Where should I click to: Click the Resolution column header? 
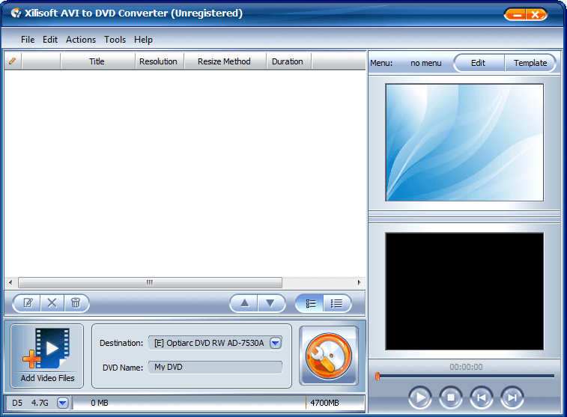point(158,61)
